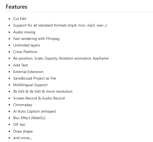Click the Audio mixing item
153x142 pixels.
[24, 32]
